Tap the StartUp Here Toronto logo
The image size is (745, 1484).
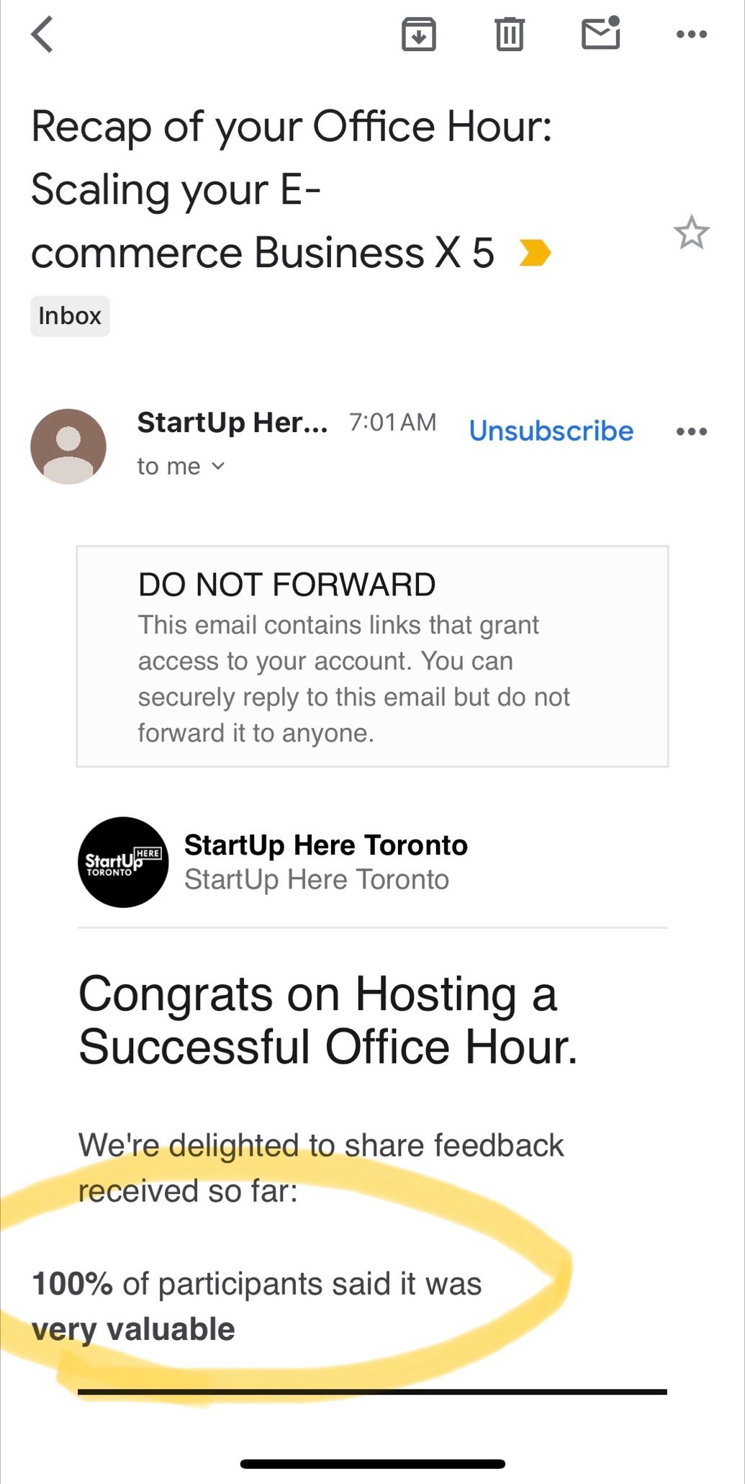pos(123,862)
